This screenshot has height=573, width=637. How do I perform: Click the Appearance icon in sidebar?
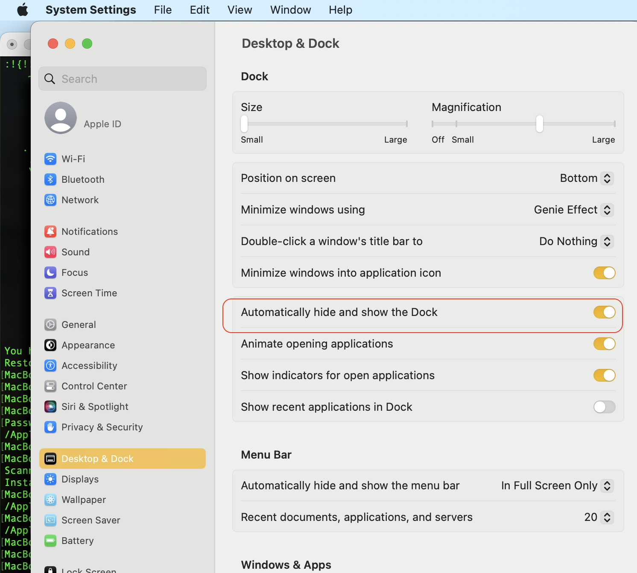point(50,345)
